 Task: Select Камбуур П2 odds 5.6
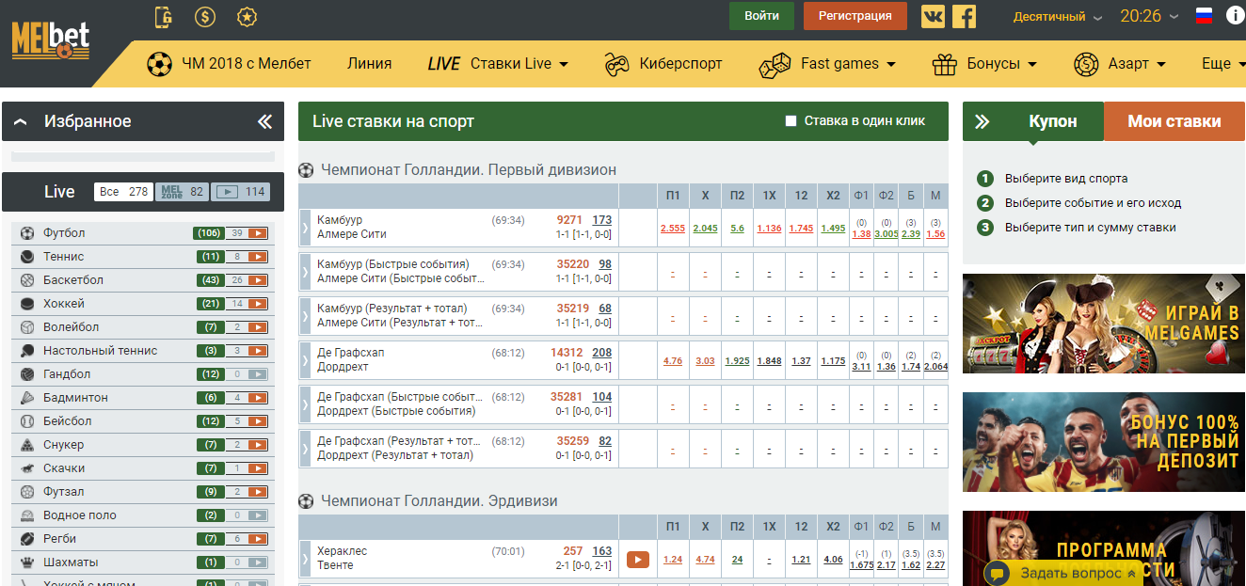click(737, 228)
